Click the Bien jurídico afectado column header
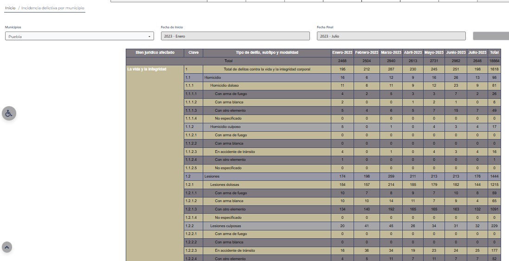Image resolution: width=509 pixels, height=261 pixels. (155, 53)
